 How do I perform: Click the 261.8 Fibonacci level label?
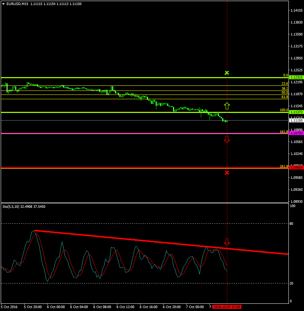click(x=284, y=167)
